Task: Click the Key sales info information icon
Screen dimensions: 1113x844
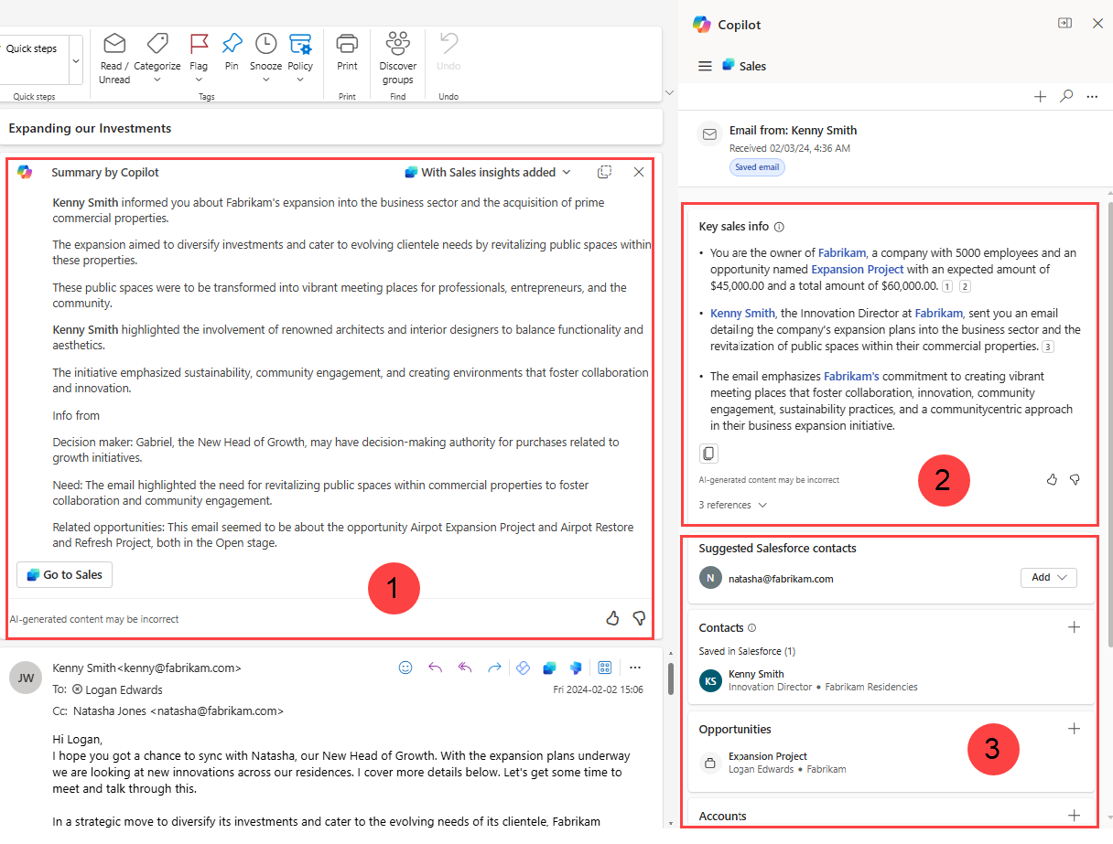Action: pos(779,227)
